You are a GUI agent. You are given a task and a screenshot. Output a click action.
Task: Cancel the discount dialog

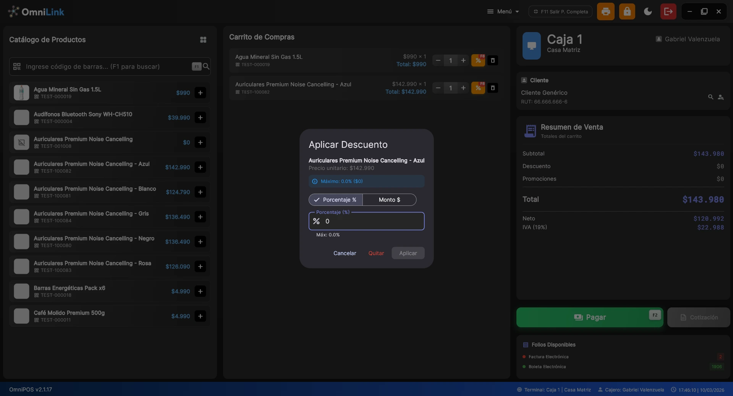point(345,253)
